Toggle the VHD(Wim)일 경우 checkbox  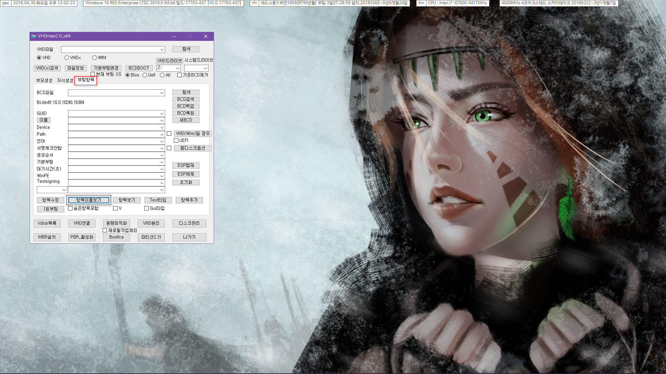coord(169,133)
